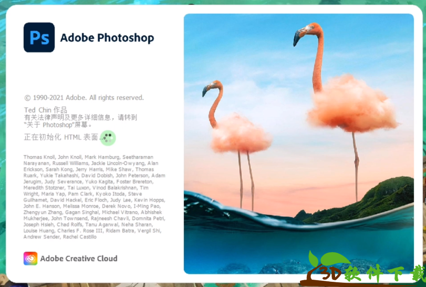Click the 1990-2021 Adobe copyright line

tap(84, 98)
